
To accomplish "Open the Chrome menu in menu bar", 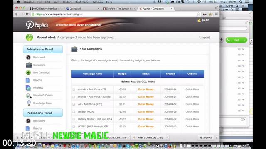I will [29, 2].
